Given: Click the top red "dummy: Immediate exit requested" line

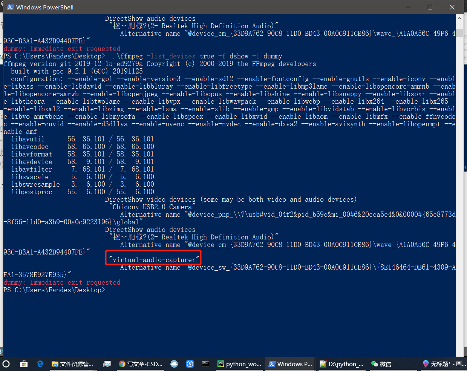Looking at the screenshot, I should pos(62,49).
